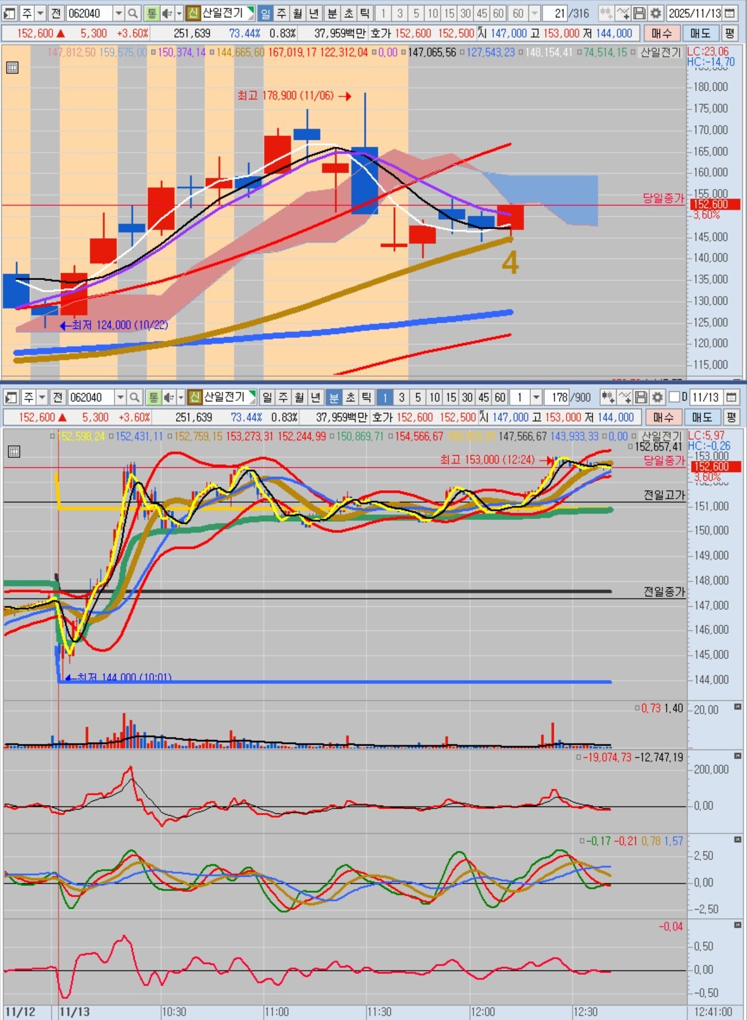Image resolution: width=747 pixels, height=1020 pixels.
Task: Click the window layout icon at far left of minute toolbar
Action: click(x=11, y=397)
